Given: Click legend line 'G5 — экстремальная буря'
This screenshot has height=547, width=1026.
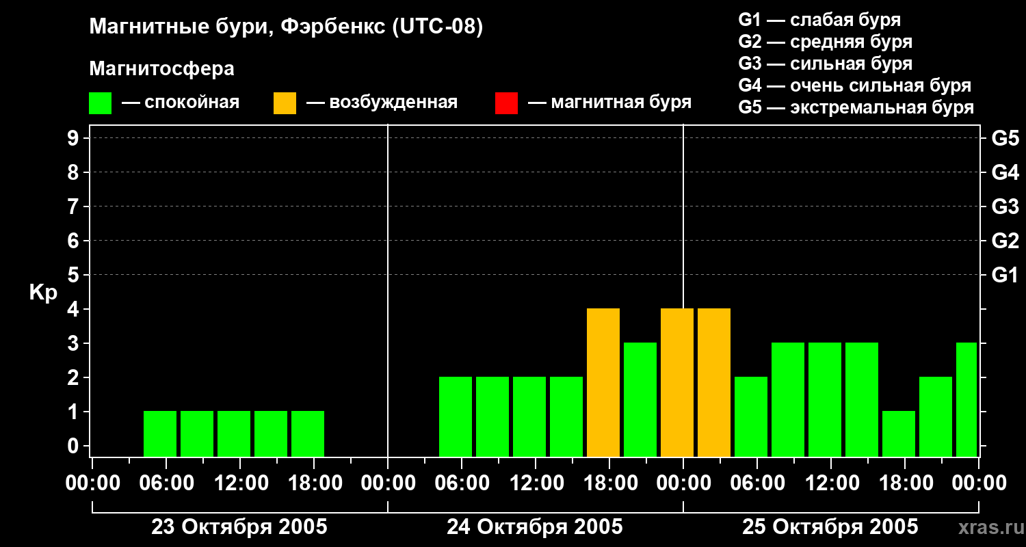Looking at the screenshot, I should pyautogui.click(x=856, y=107).
